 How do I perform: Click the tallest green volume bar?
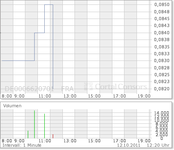click(34, 124)
